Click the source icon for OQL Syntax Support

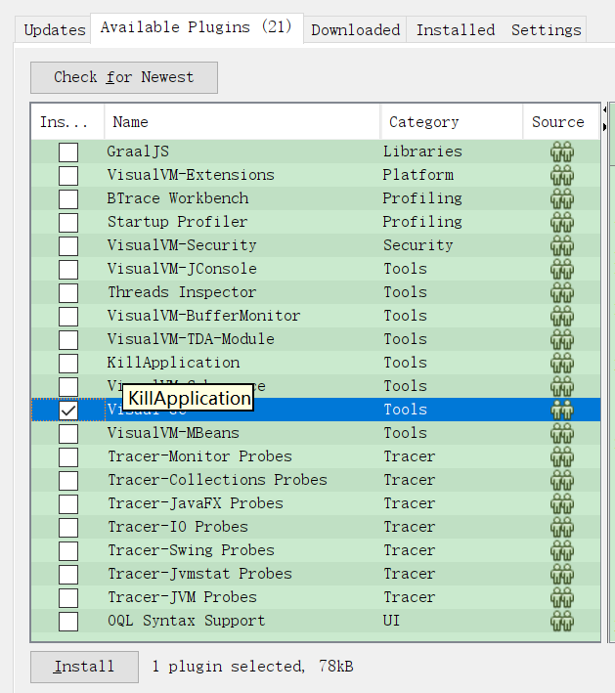562,620
